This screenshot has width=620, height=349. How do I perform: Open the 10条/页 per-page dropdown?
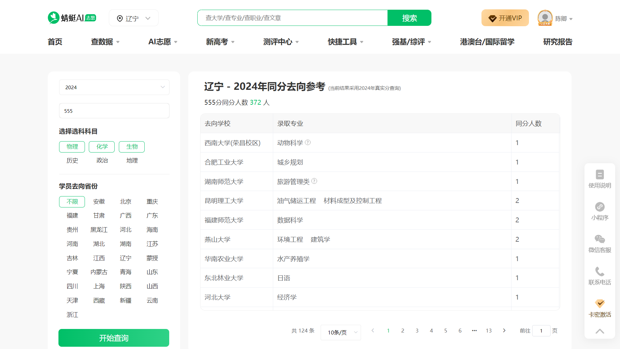(x=341, y=332)
